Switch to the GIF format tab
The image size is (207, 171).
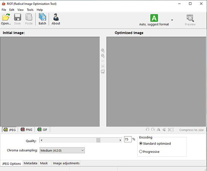pos(43,130)
